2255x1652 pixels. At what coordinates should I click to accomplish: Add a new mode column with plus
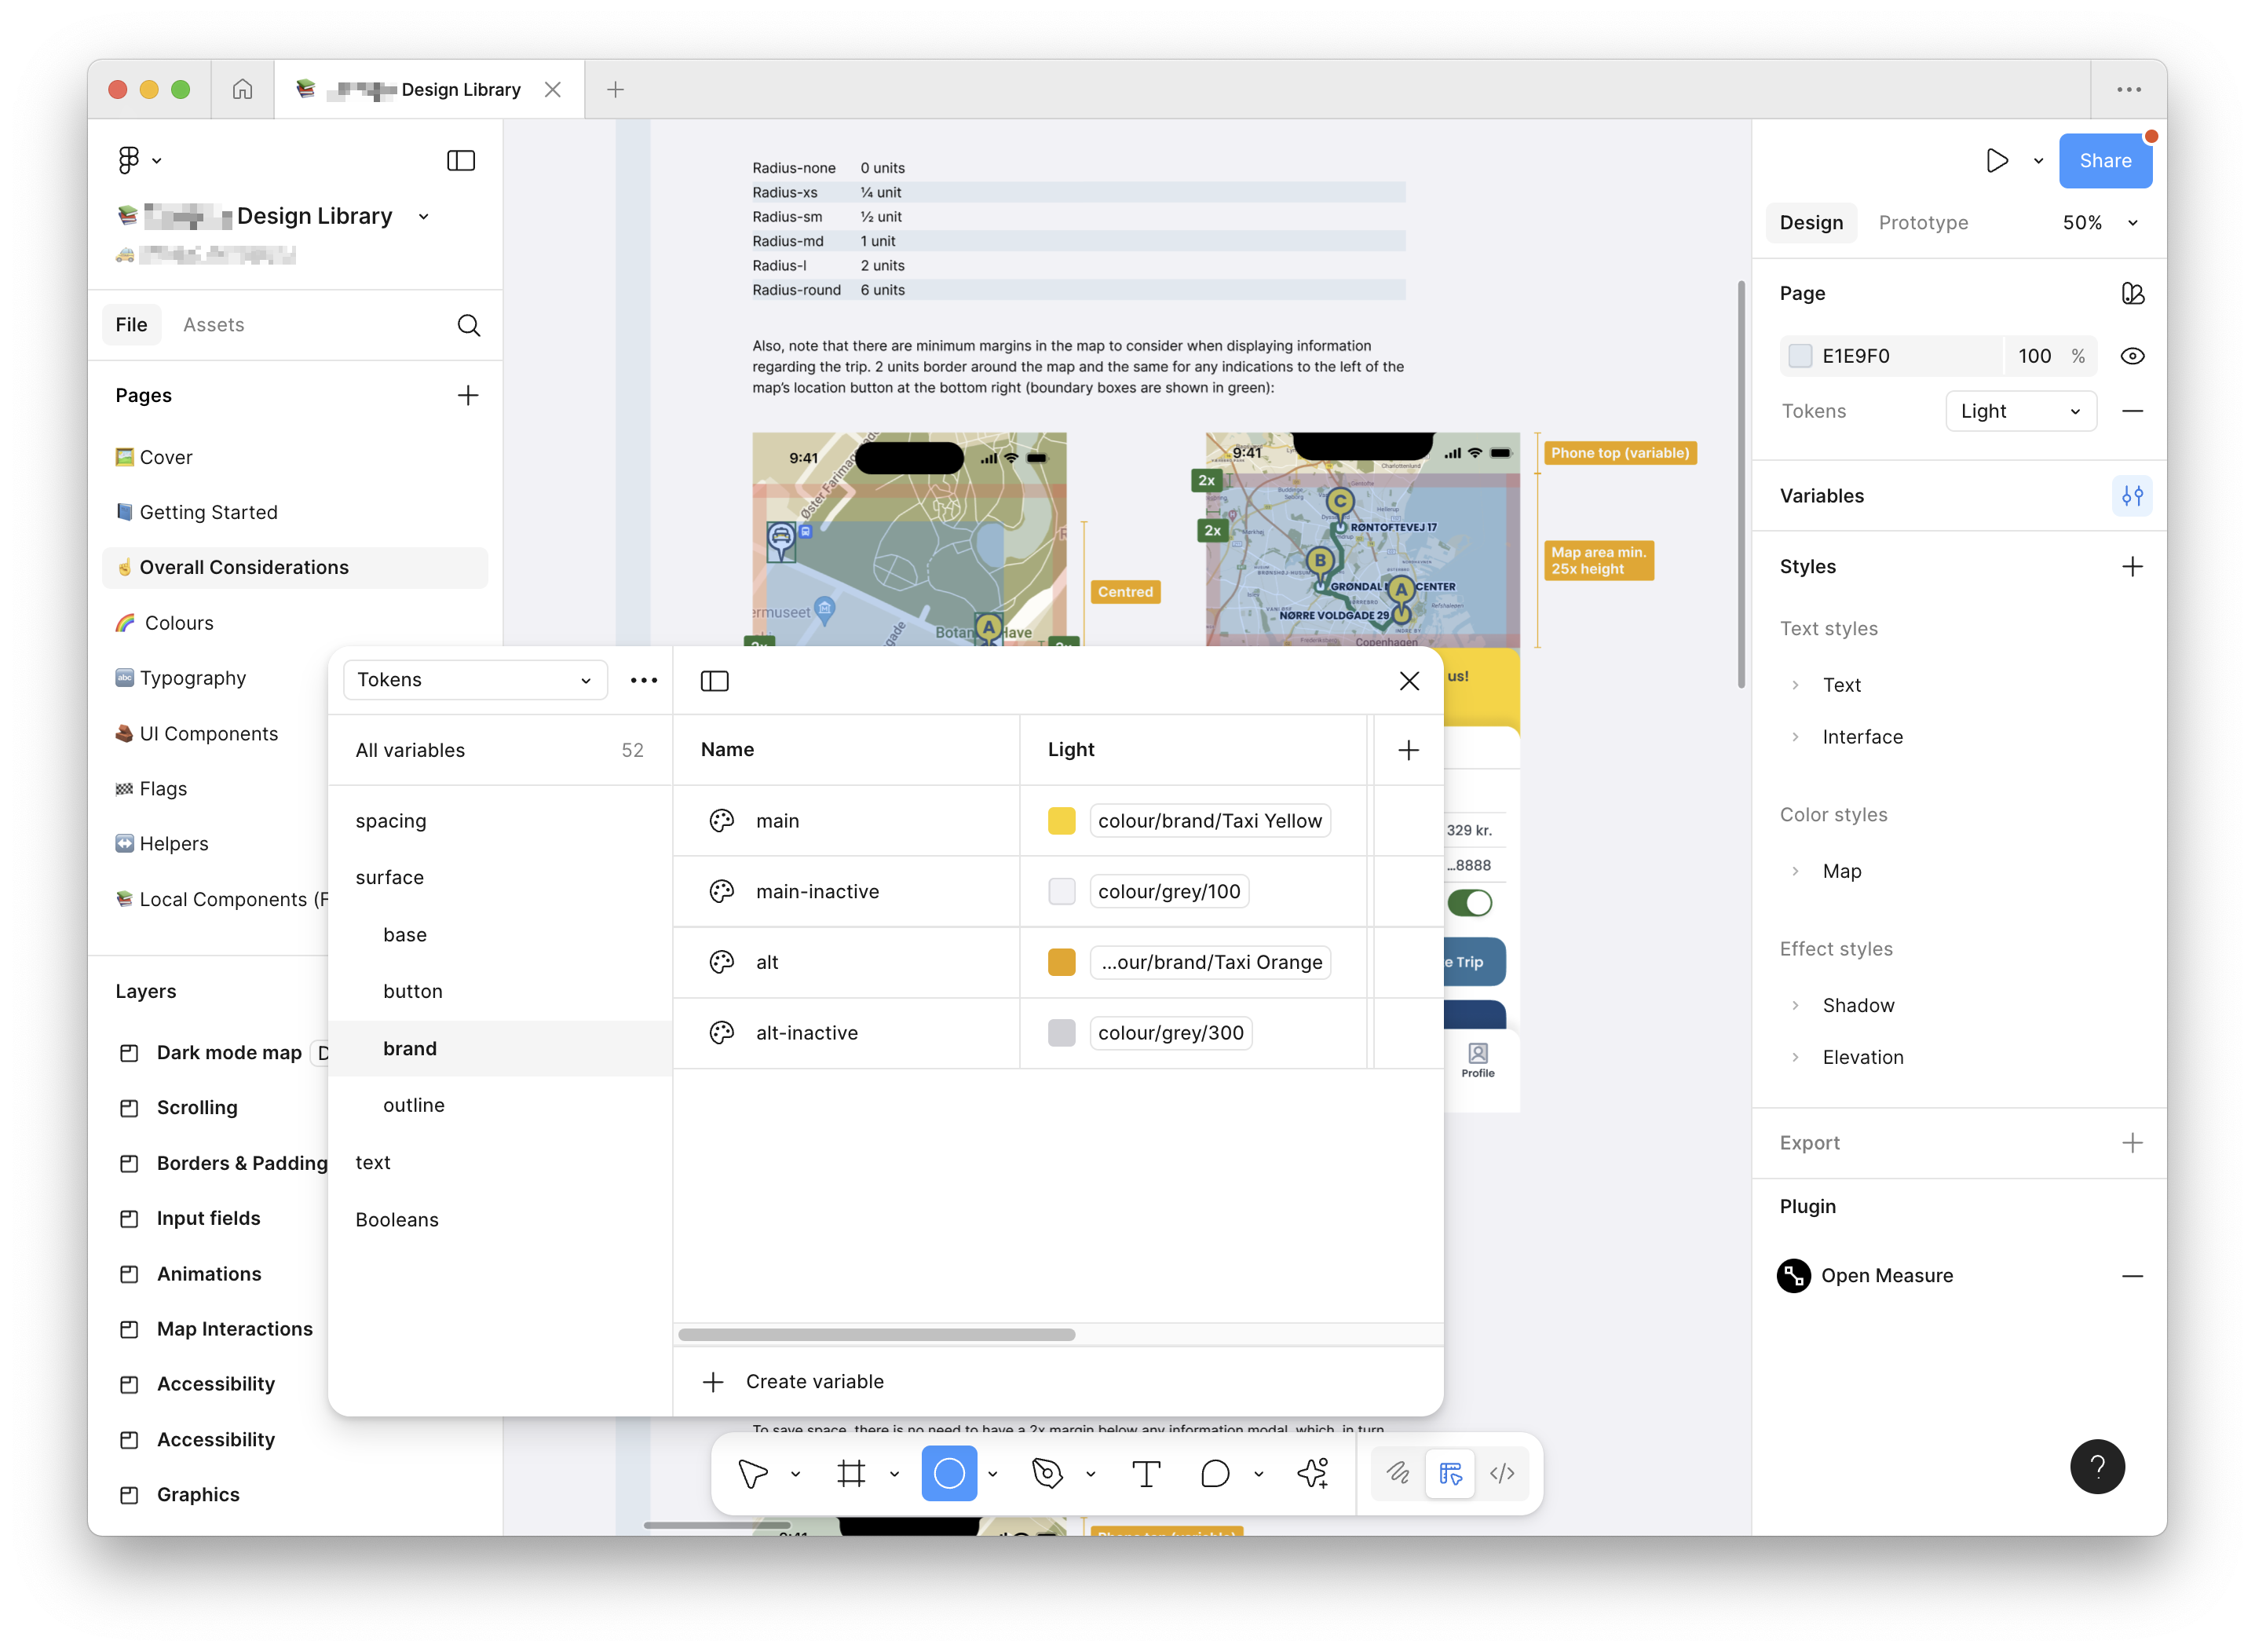(x=1408, y=750)
